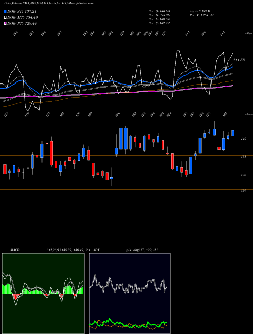Click the 'Pre O: 140.69' open value

pyautogui.click(x=159, y=11)
